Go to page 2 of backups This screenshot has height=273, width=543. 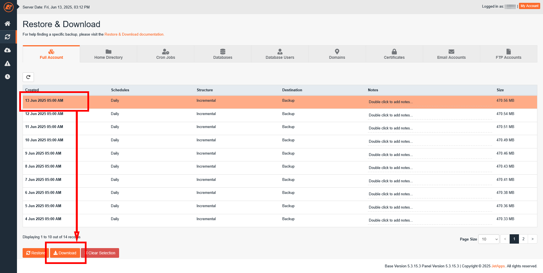click(x=523, y=239)
